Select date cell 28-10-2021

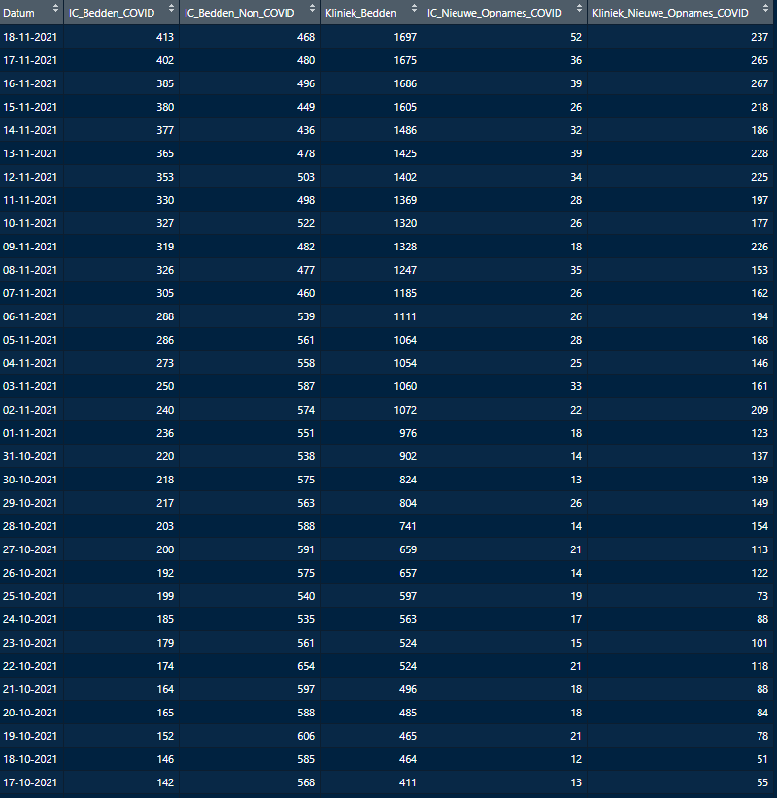(30, 527)
